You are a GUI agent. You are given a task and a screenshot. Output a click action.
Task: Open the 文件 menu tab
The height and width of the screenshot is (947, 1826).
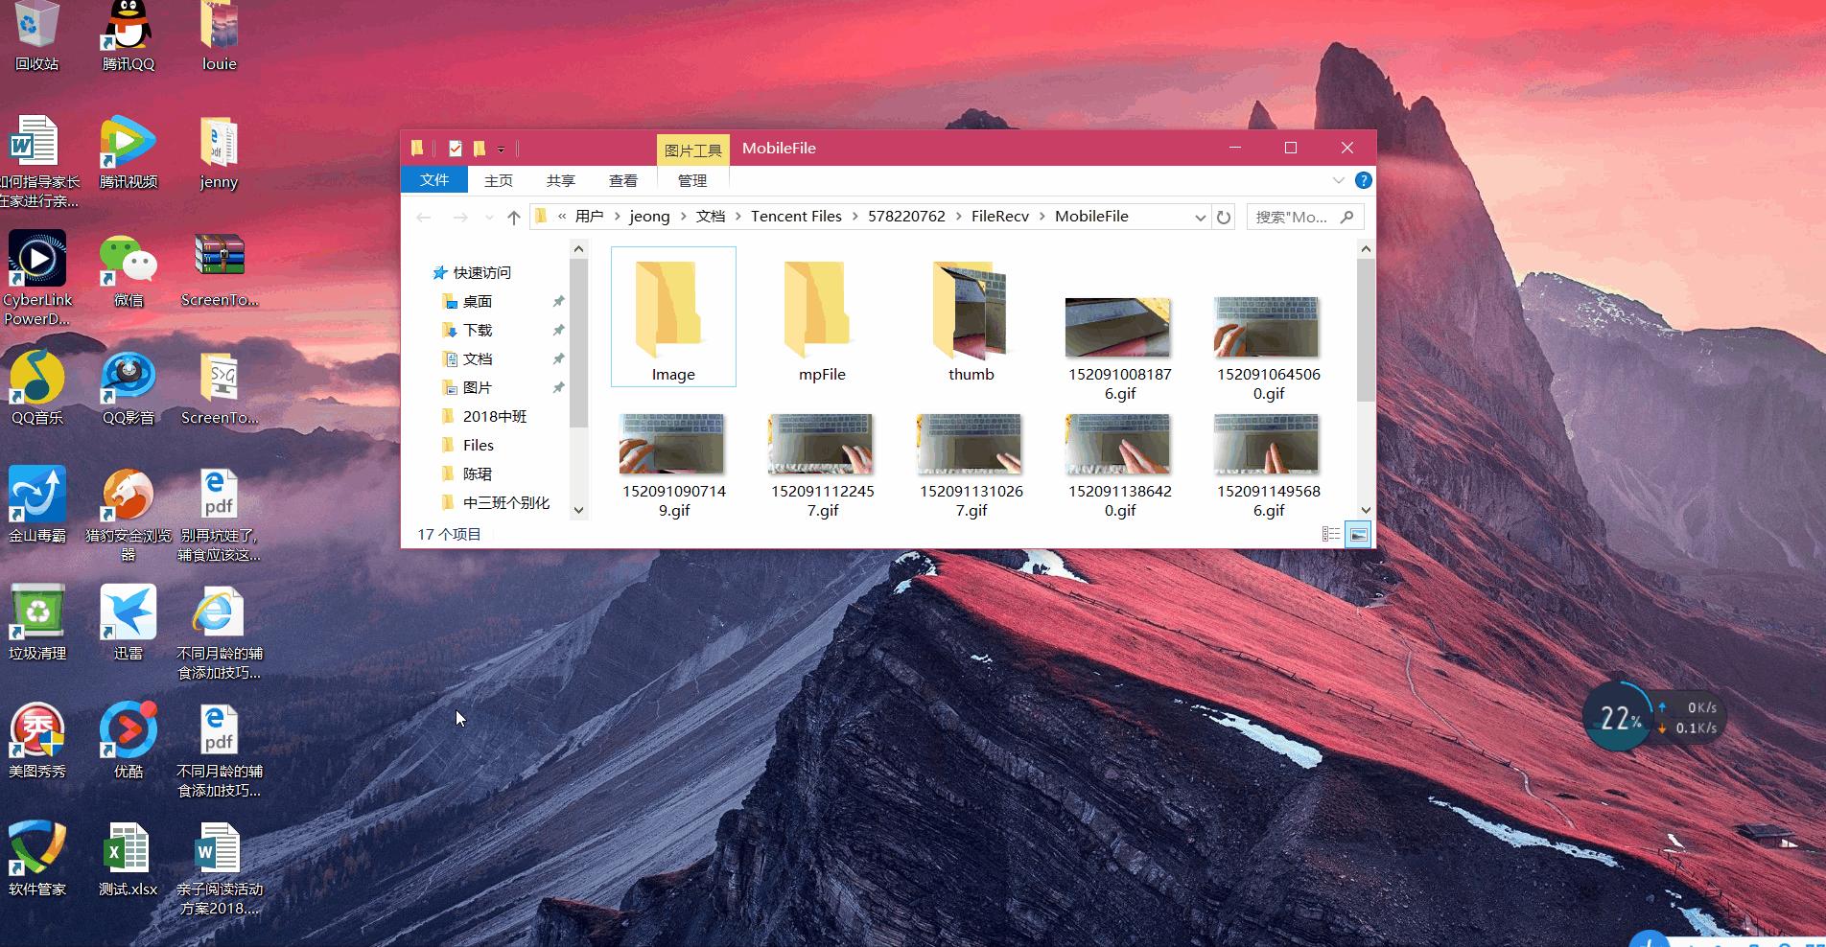click(434, 180)
